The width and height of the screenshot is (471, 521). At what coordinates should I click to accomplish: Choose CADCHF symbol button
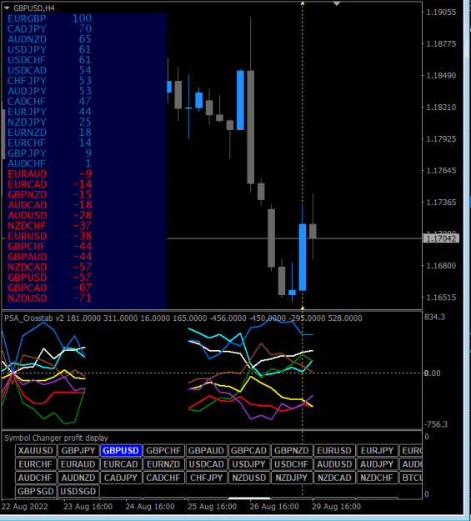pos(163,478)
